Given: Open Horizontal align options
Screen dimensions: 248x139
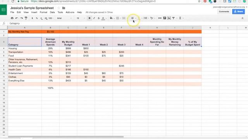Looking at the screenshot, I should [x=133, y=18].
